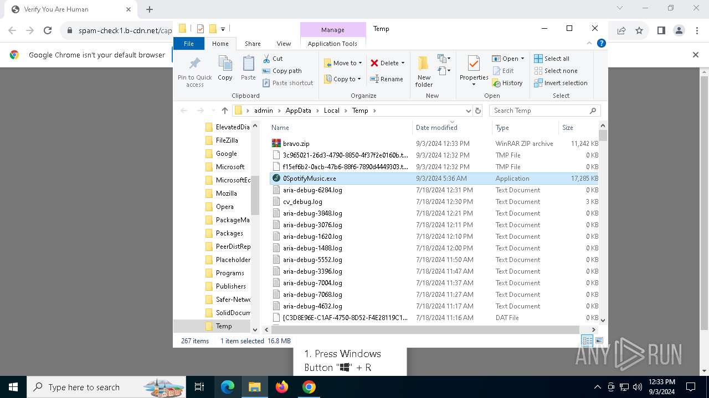This screenshot has width=709, height=398.
Task: Click the Windows Start button
Action: click(x=13, y=387)
